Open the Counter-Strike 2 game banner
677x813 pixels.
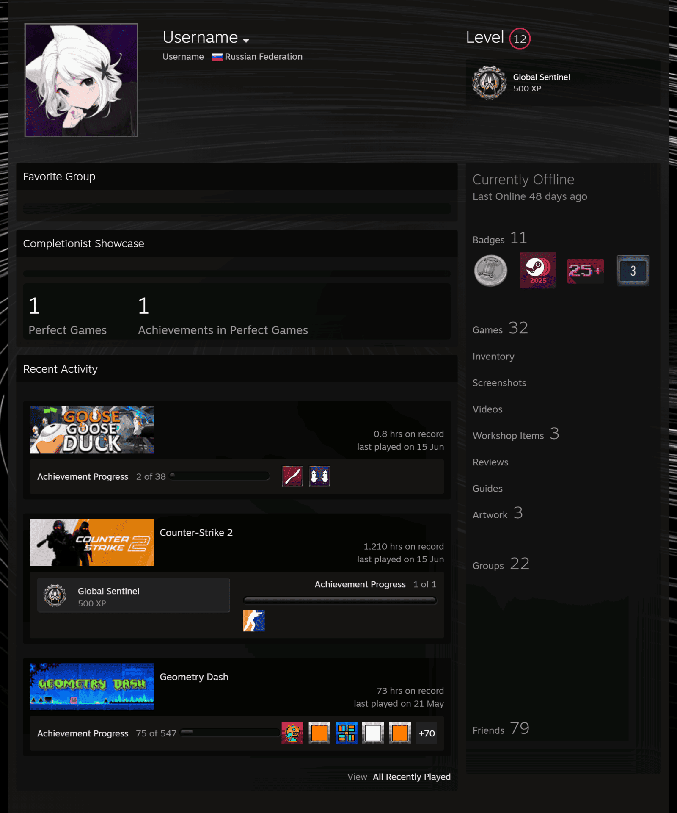[92, 542]
